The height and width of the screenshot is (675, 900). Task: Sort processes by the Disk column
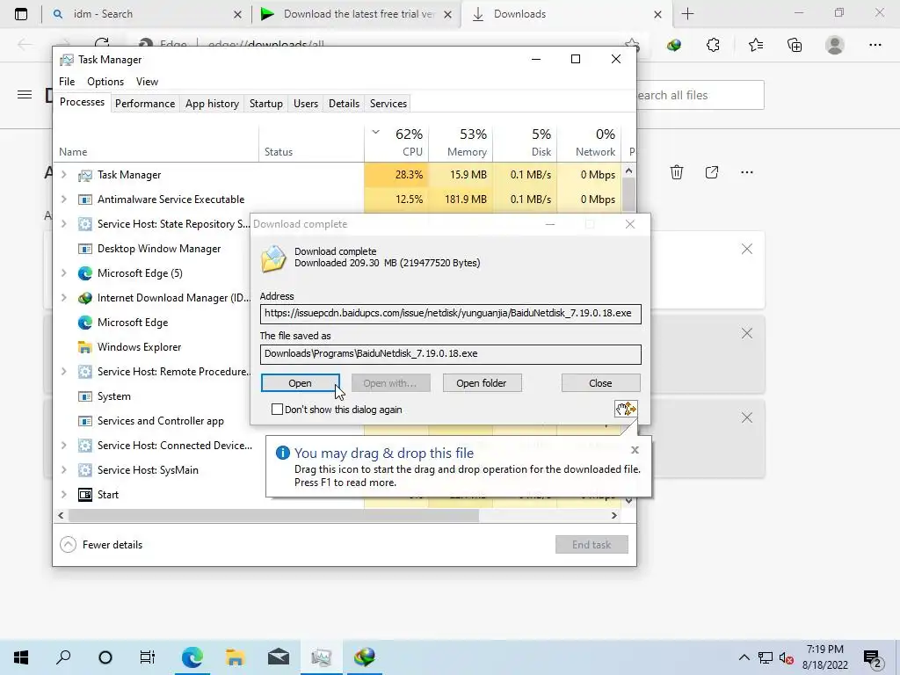(x=525, y=142)
